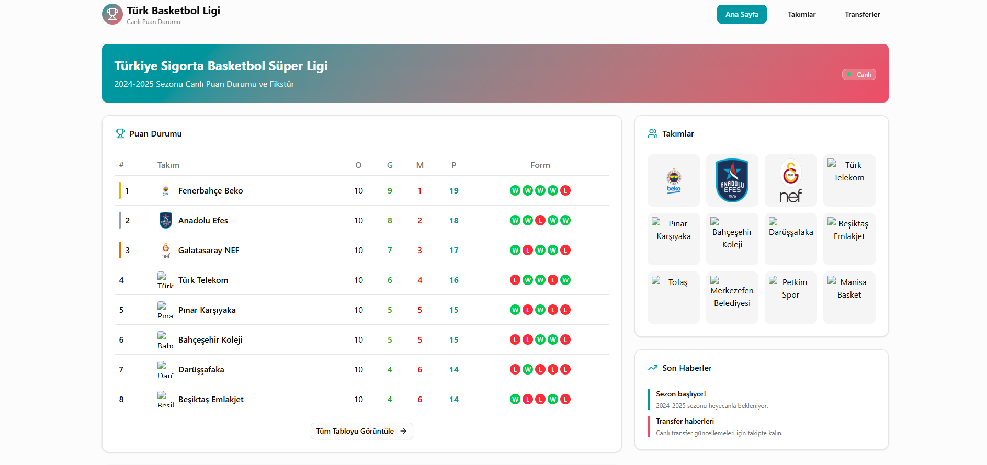
Task: Go to the Takımlar menu item
Action: (x=801, y=14)
